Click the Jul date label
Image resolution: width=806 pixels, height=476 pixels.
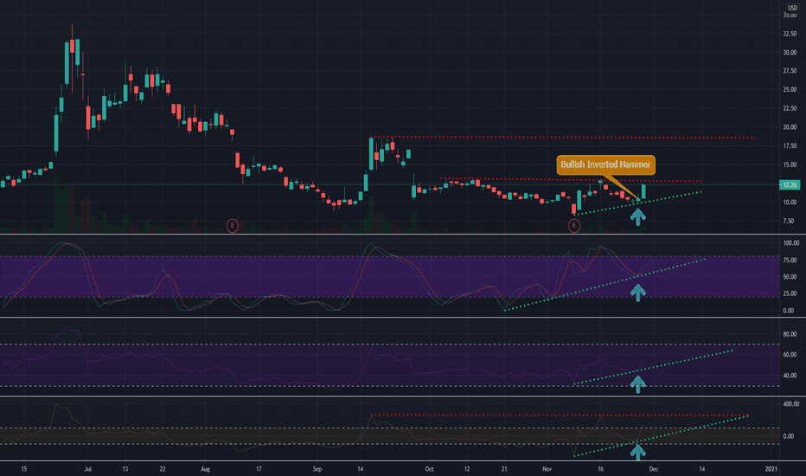coord(87,469)
